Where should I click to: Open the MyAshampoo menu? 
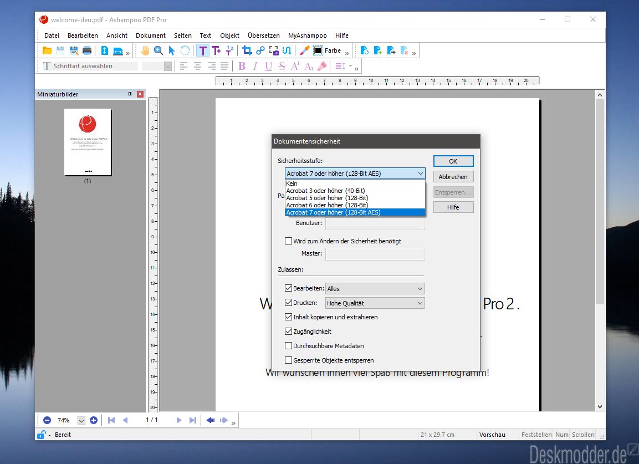click(x=307, y=35)
